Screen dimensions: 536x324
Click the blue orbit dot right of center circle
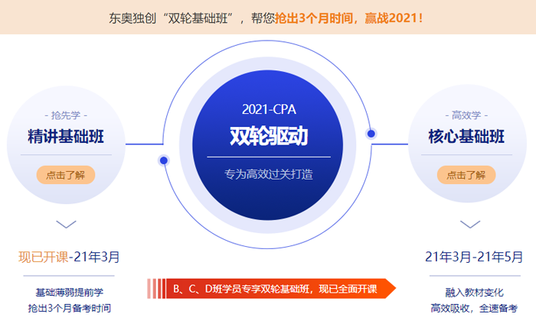click(371, 134)
